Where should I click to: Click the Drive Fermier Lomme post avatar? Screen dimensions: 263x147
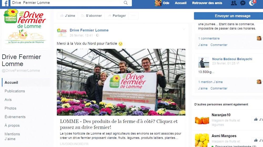click(62, 32)
